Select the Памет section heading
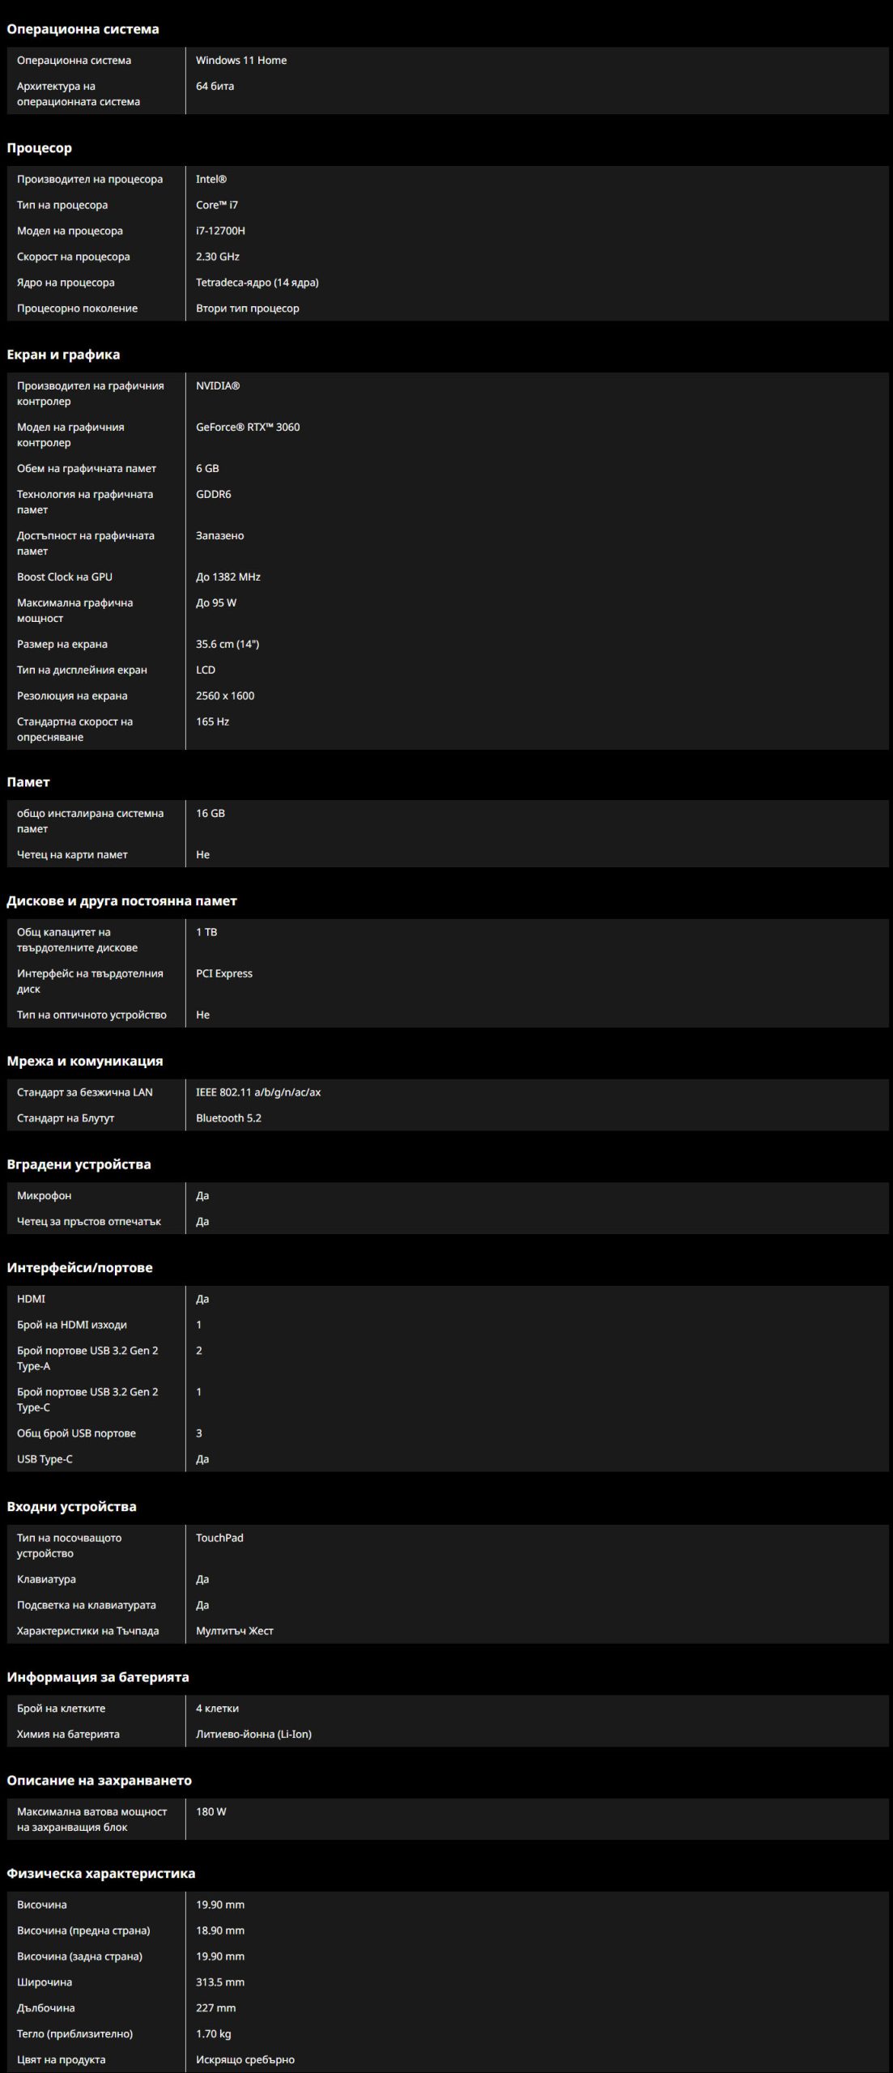 click(x=28, y=782)
